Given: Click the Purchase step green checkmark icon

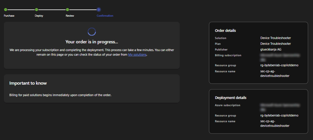Looking at the screenshot, I should [x=6, y=10].
